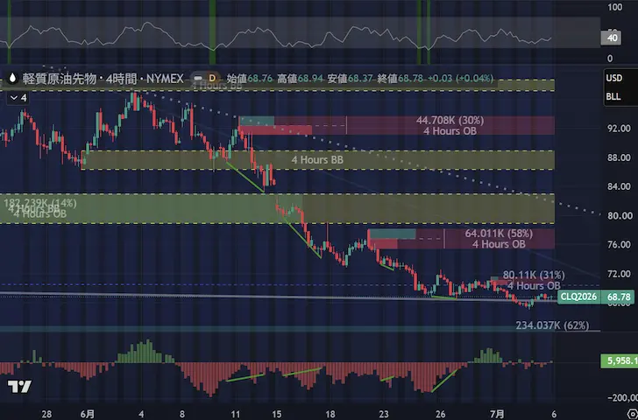Click 4 Hours OB under 80.11K
Screen dimensions: 638x420
coord(534,285)
